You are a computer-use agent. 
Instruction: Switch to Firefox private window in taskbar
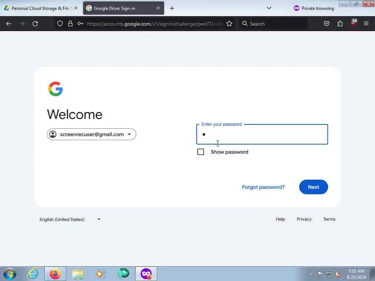[146, 274]
